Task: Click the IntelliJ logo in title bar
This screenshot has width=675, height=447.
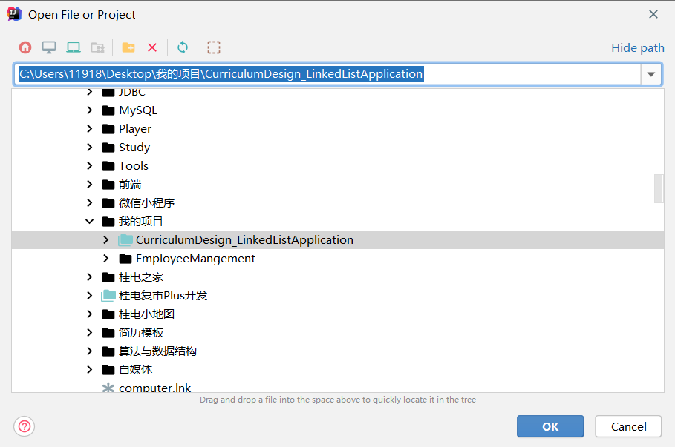Action: (14, 14)
